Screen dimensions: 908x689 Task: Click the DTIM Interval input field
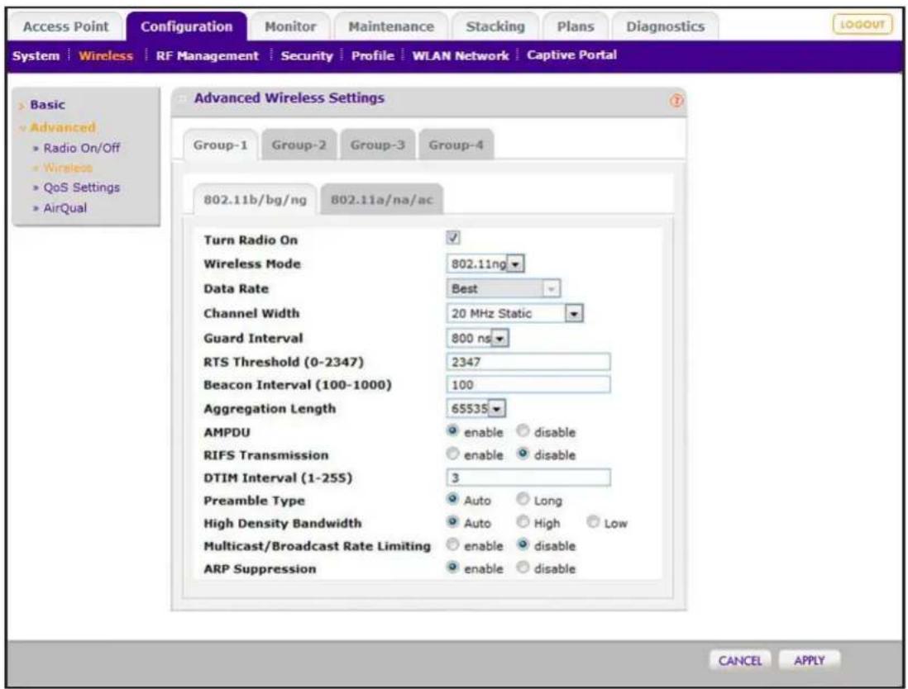(528, 478)
